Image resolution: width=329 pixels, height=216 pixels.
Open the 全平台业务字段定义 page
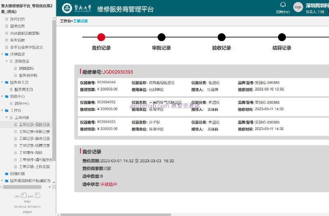[26, 47]
